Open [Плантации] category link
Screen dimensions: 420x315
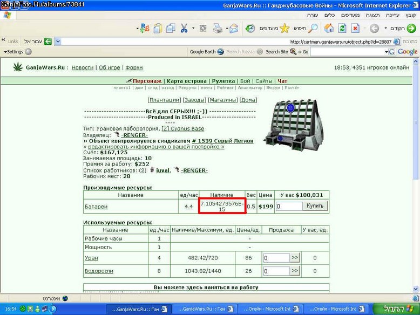pyautogui.click(x=165, y=100)
